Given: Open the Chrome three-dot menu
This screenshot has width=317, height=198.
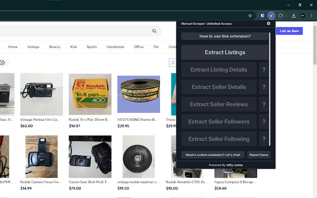Looking at the screenshot, I should [311, 15].
